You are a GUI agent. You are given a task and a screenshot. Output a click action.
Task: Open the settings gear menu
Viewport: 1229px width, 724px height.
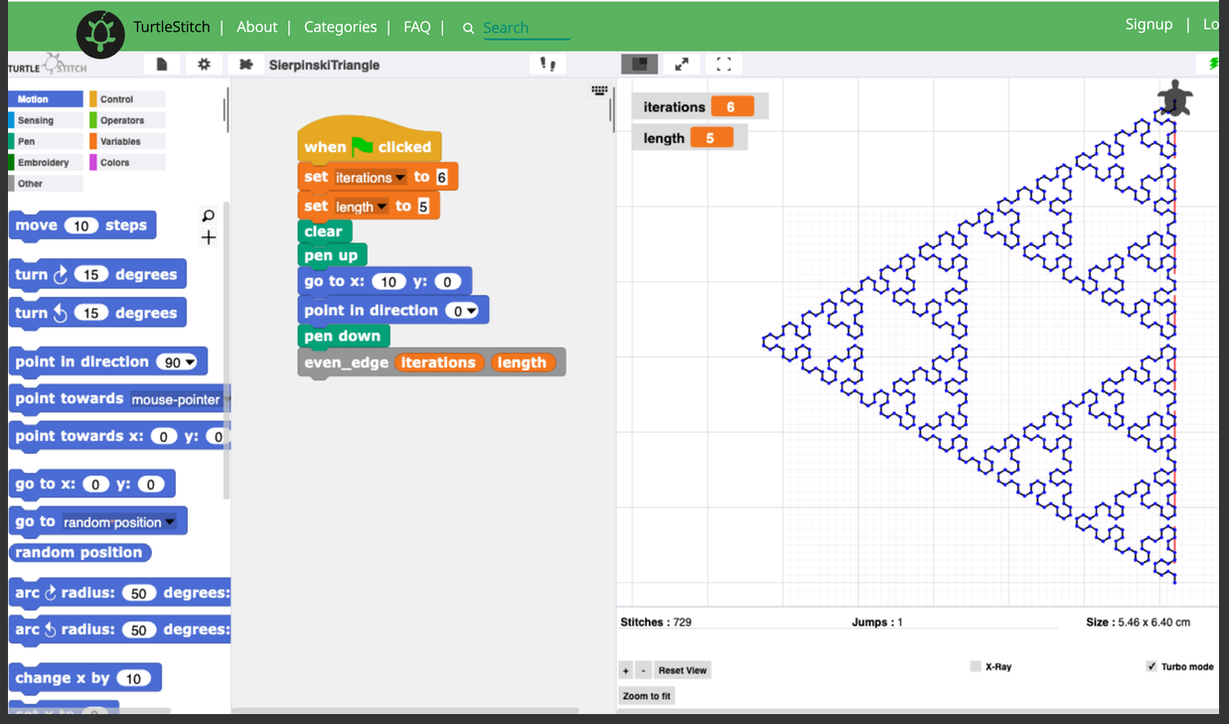coord(204,65)
